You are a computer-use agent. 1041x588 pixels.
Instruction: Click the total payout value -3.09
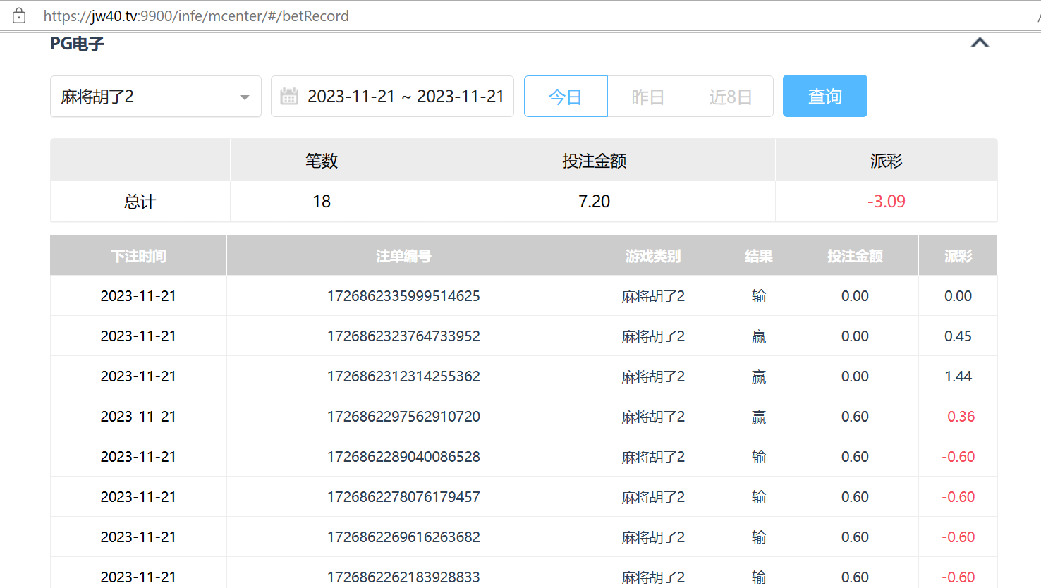coord(887,202)
